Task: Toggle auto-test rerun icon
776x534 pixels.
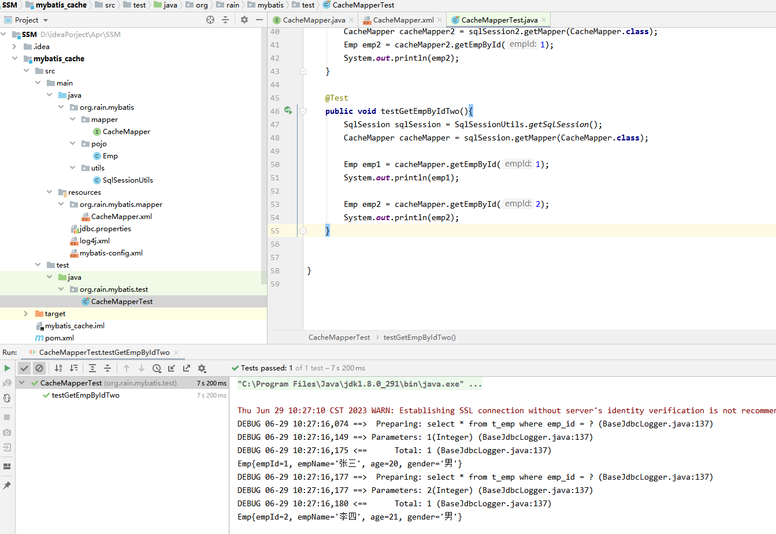Action: 7,398
